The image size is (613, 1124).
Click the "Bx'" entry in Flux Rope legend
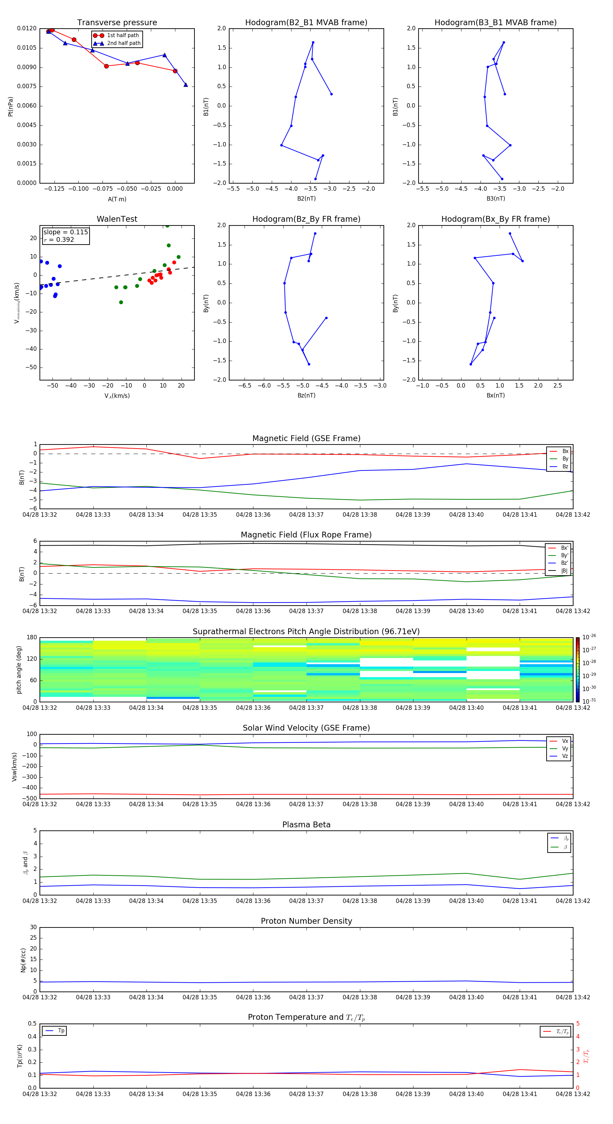558,548
